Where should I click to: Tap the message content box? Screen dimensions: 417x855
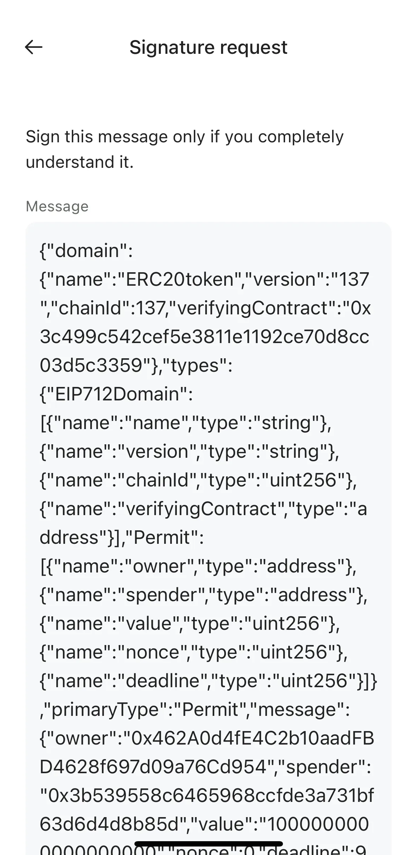click(209, 531)
